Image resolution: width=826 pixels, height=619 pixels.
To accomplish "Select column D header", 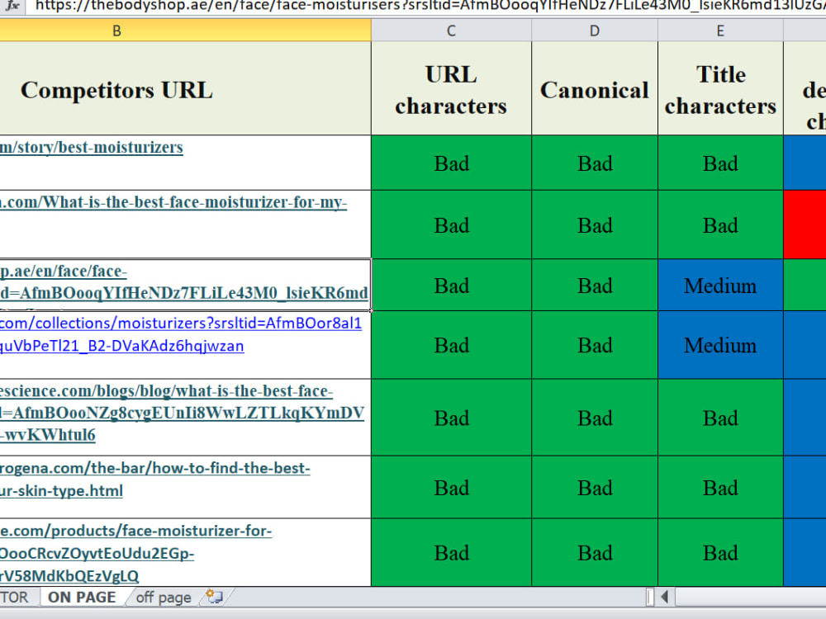I will 595,31.
